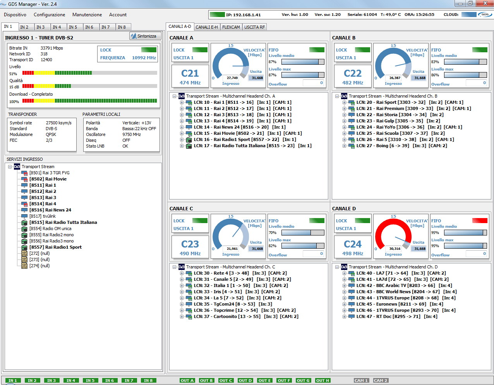Click the TV icon for LCN 20 Rai Sport
494x385 pixels.
(x=351, y=103)
